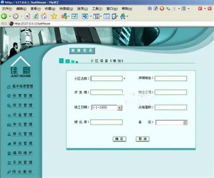The height and width of the screenshot is (178, 214).
Task: Click the 确定 confirm button
Action: coord(119,139)
